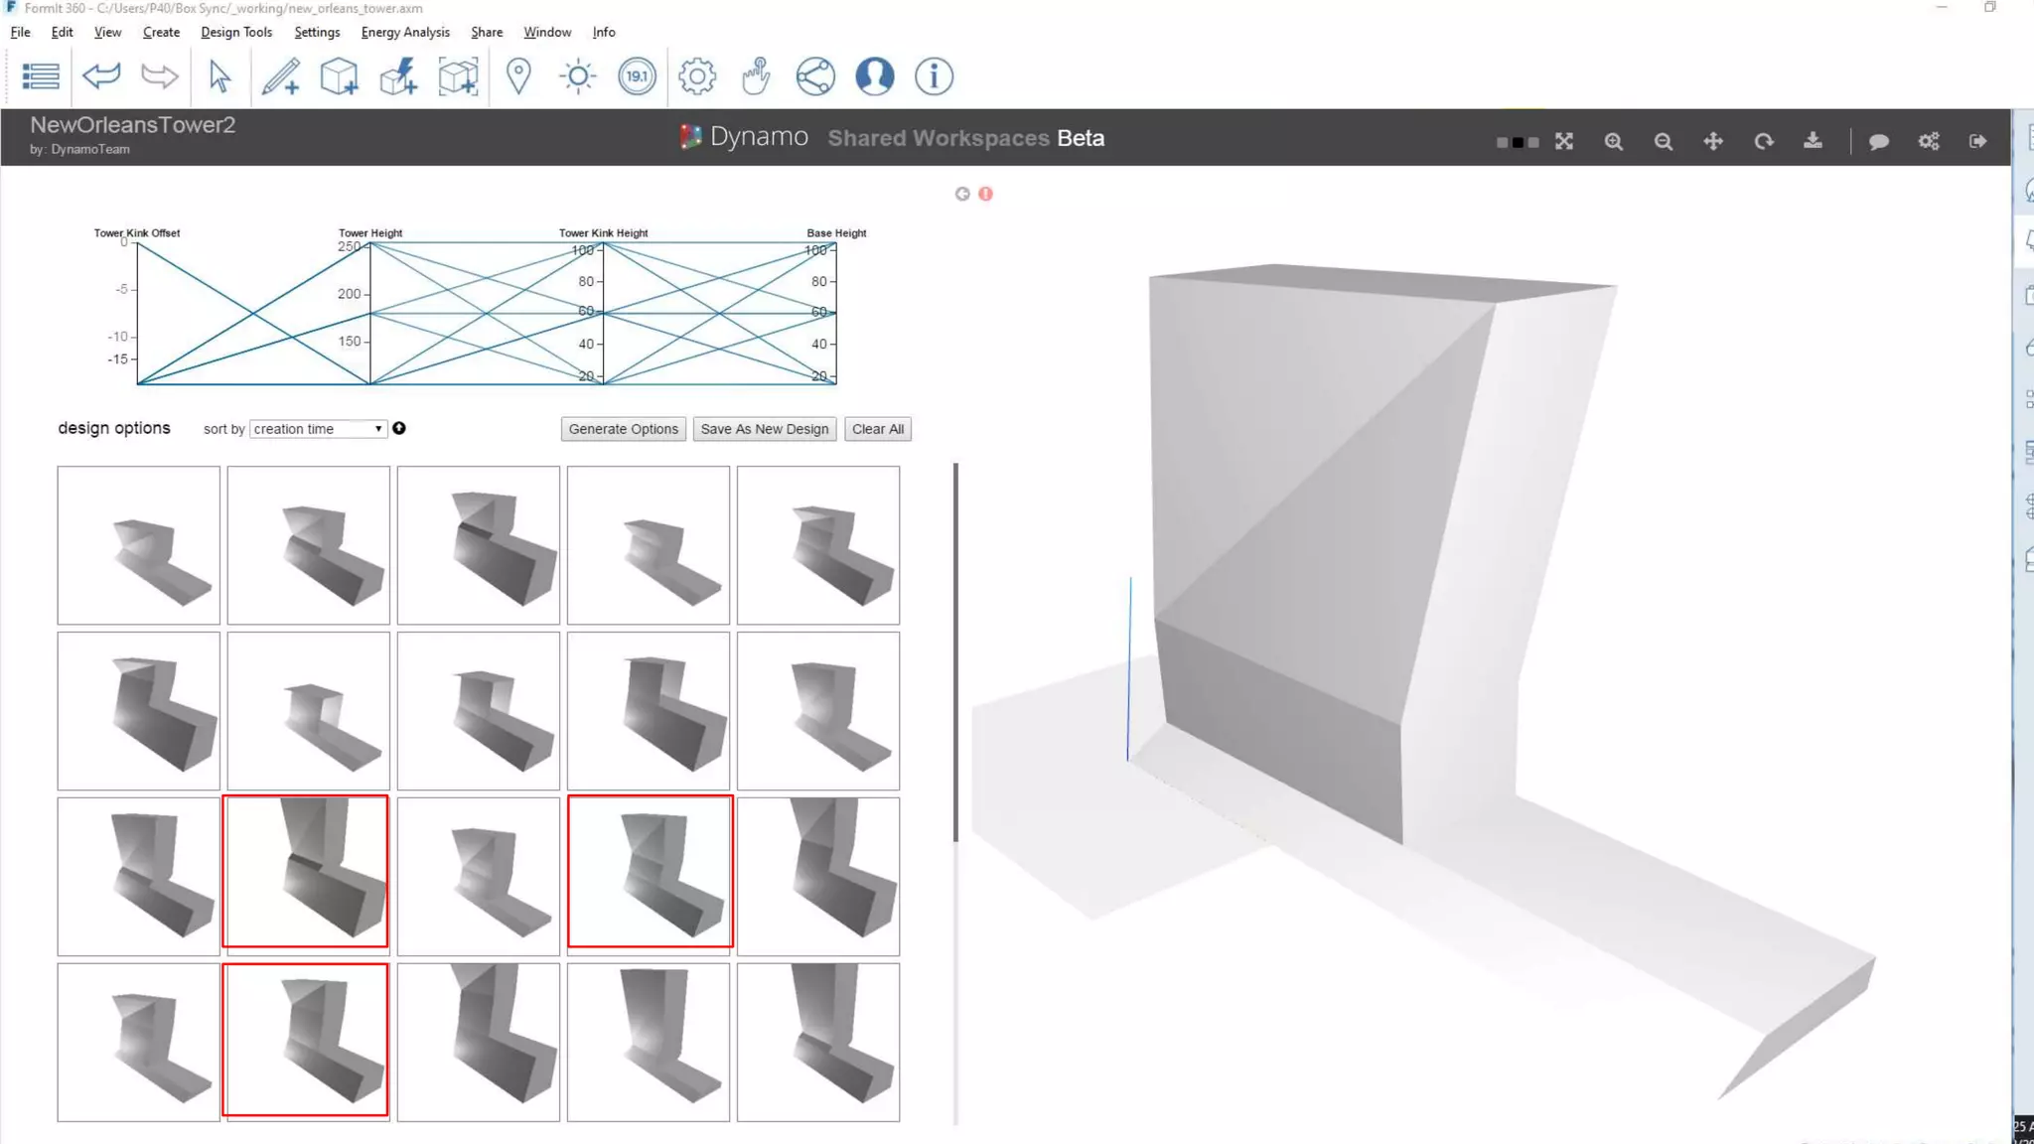Expand the Energy Analysis menu
This screenshot has height=1144, width=2034.
pos(405,32)
